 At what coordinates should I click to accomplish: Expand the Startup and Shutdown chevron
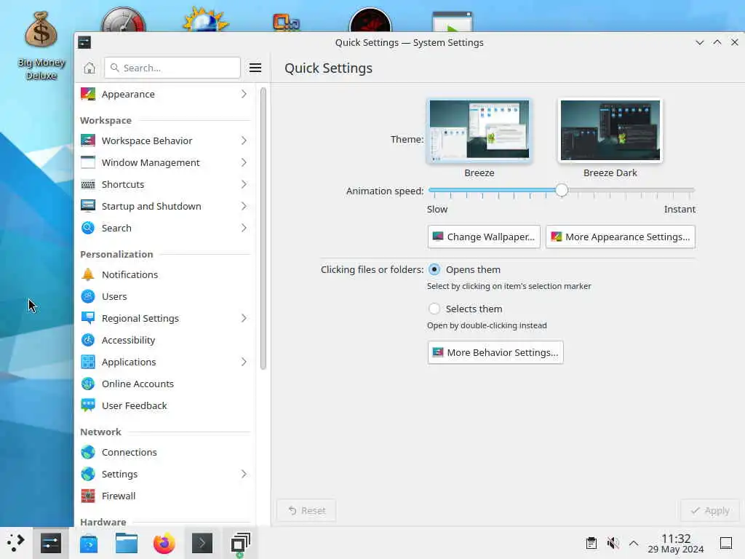[244, 206]
